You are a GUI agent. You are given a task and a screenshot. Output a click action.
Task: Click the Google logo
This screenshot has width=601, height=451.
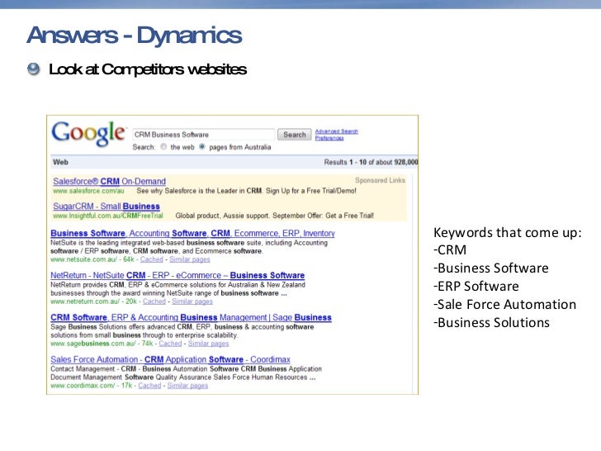[x=88, y=134]
